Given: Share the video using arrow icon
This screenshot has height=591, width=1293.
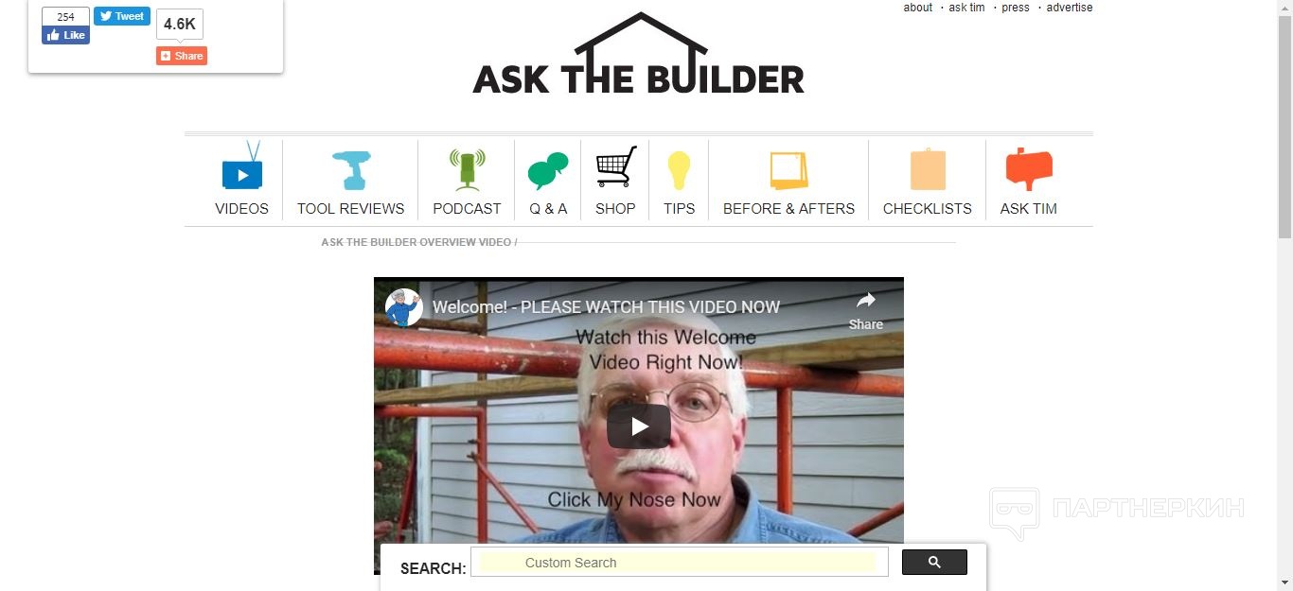Looking at the screenshot, I should 865,310.
